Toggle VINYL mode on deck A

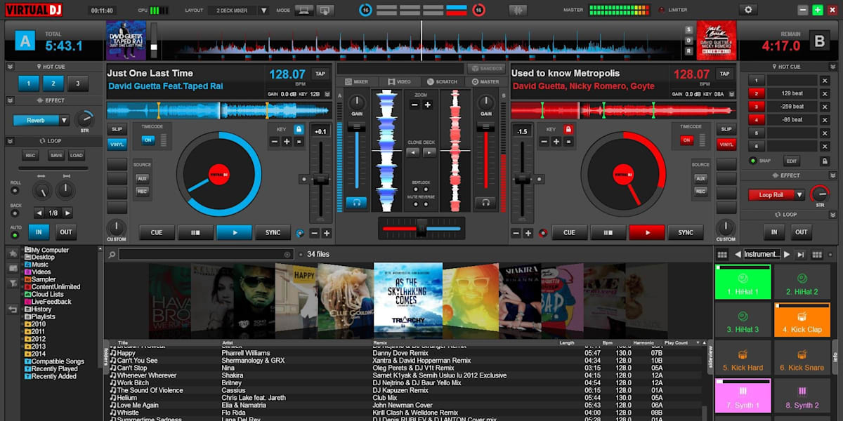(117, 145)
